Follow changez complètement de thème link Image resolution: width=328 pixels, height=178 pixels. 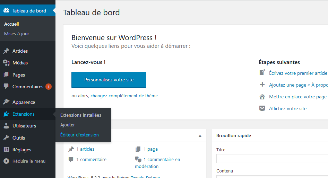point(124,96)
